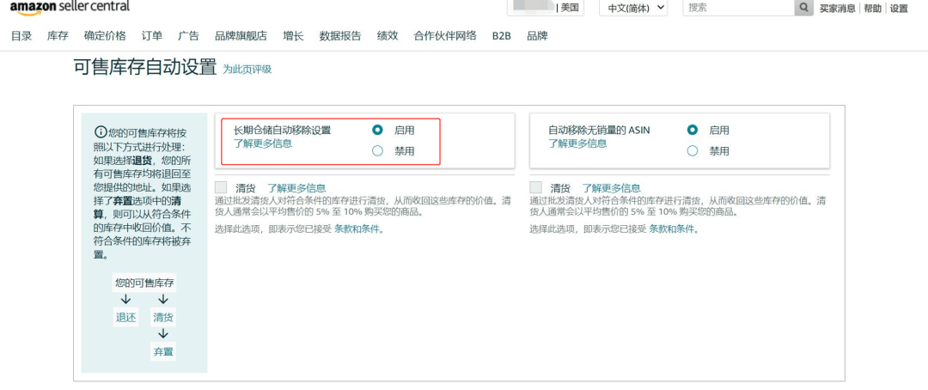Focus the 搜索 input field
This screenshot has height=390, width=928.
[x=737, y=8]
